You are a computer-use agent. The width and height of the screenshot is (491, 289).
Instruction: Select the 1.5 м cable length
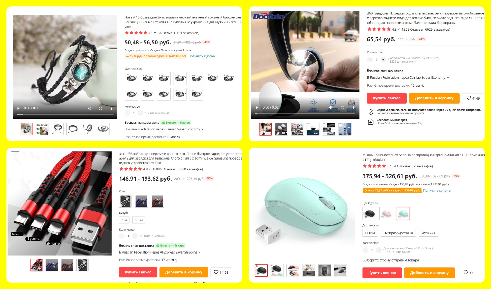139,220
